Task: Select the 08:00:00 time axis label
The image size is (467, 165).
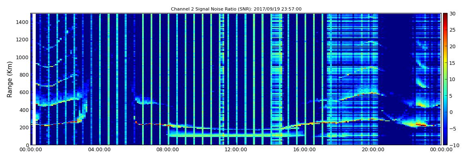Action: click(x=167, y=150)
